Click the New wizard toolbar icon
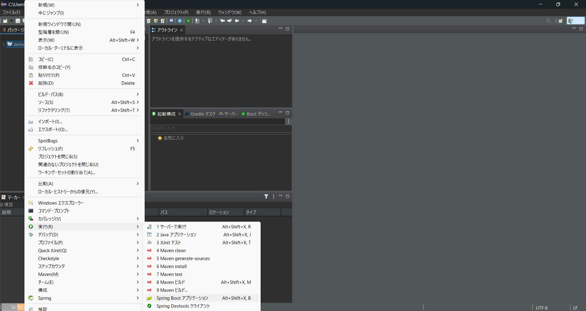 pyautogui.click(x=5, y=21)
